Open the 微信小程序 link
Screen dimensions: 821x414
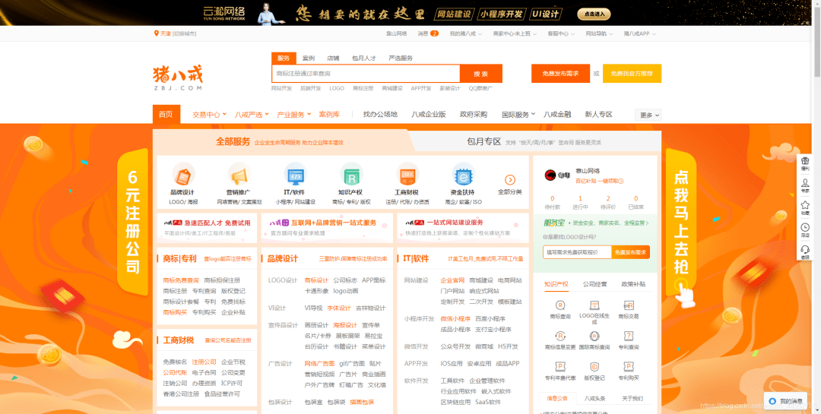(x=455, y=319)
